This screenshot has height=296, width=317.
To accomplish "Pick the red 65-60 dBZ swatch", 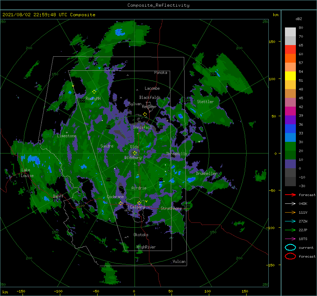I will pyautogui.click(x=290, y=49).
